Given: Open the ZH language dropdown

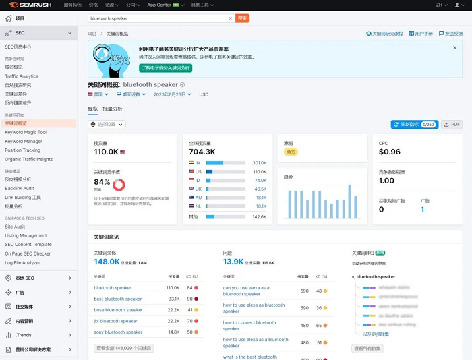Looking at the screenshot, I should pos(442,5).
